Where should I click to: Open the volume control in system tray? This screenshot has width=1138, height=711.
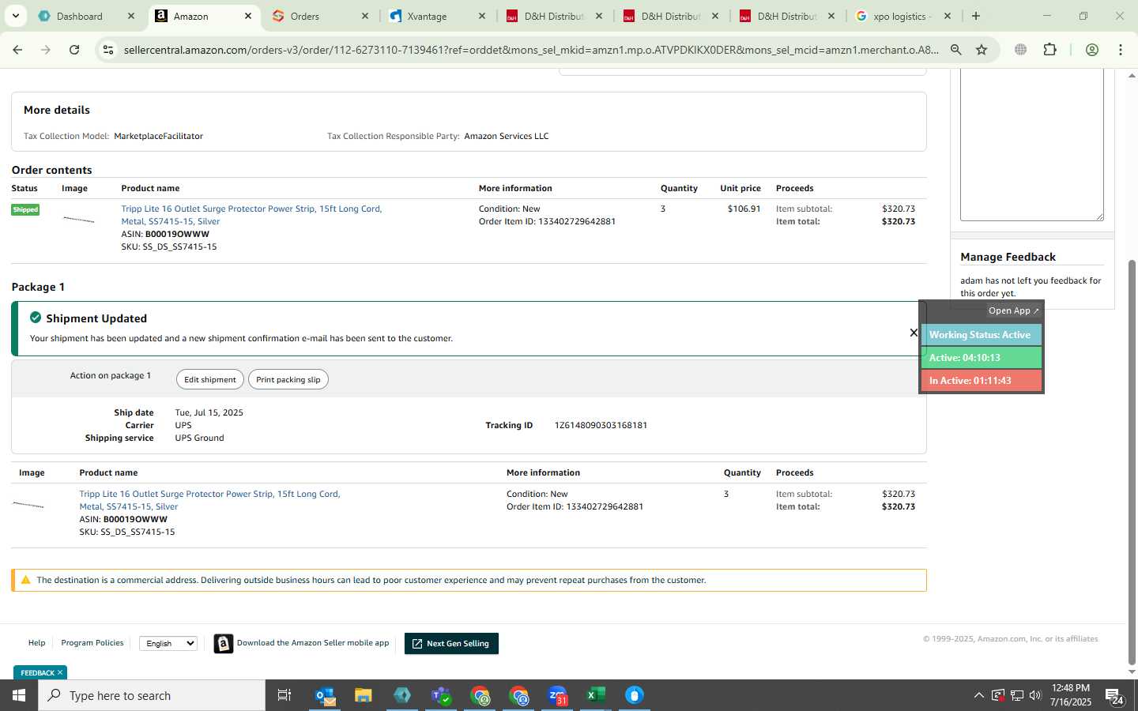1035,695
